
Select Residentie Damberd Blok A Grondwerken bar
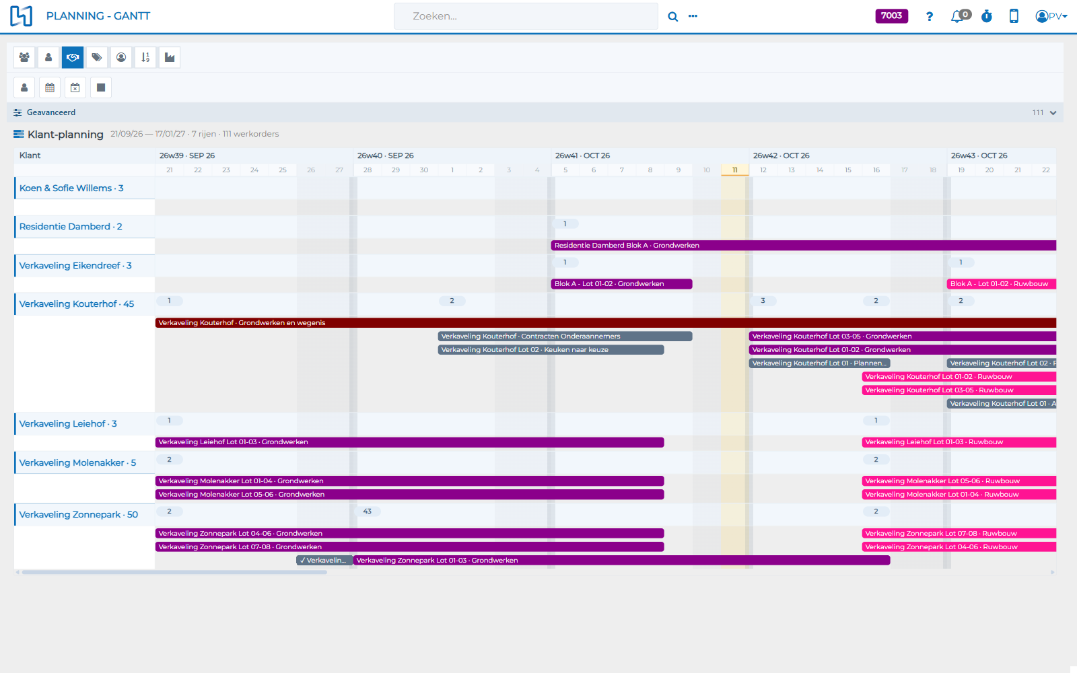(804, 246)
